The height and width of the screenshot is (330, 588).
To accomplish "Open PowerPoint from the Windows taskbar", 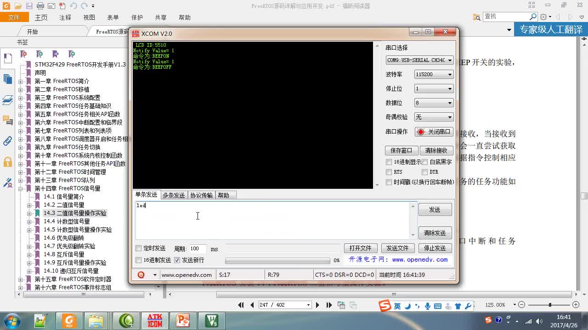I will pyautogui.click(x=183, y=320).
